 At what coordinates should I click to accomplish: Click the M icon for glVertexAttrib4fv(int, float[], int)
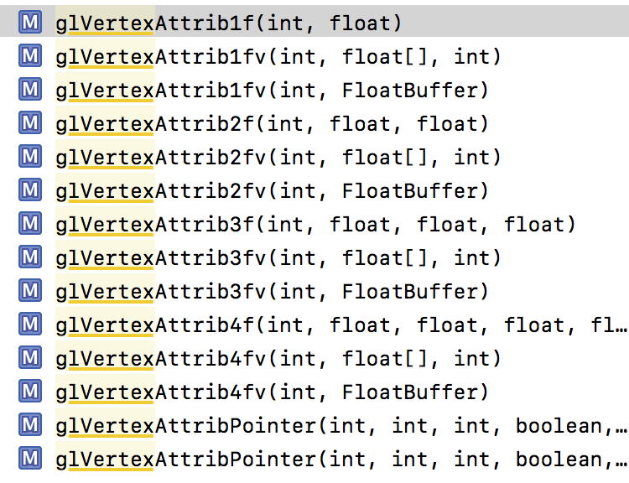pos(30,359)
